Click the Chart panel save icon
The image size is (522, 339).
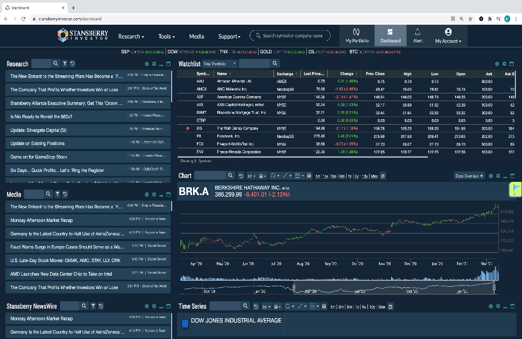pyautogui.click(x=309, y=176)
